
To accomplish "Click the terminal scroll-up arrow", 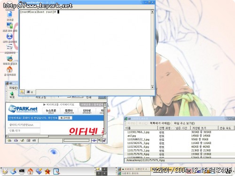I will pyautogui.click(x=152, y=12).
